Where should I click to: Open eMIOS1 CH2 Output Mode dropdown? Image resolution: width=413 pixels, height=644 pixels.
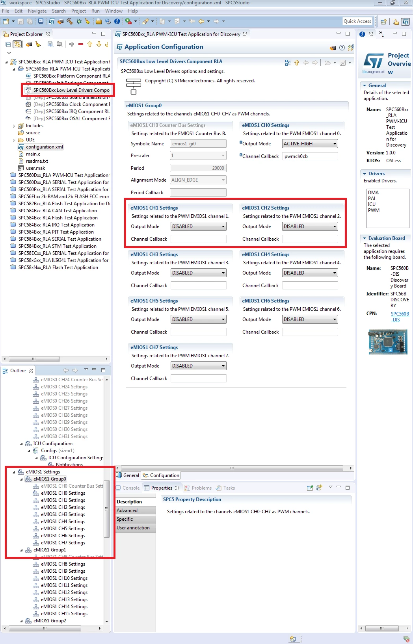[310, 226]
